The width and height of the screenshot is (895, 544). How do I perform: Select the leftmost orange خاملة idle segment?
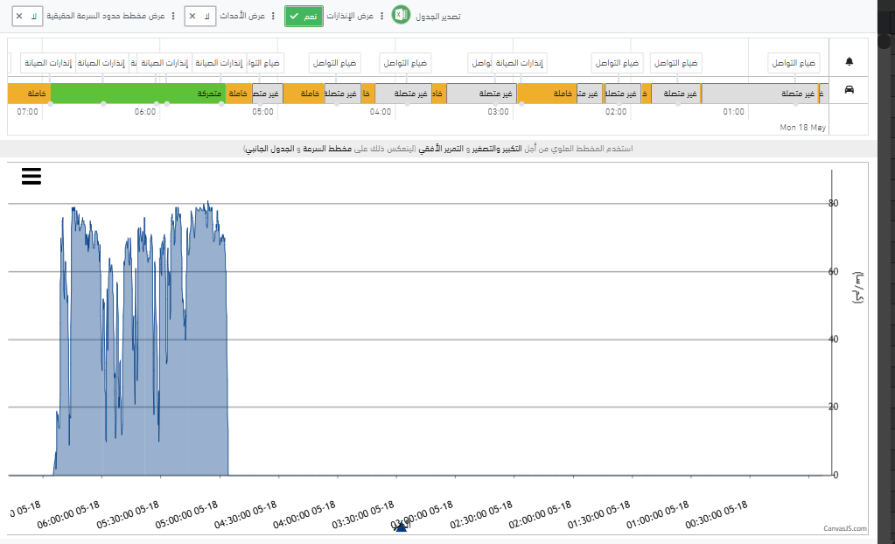pos(29,93)
